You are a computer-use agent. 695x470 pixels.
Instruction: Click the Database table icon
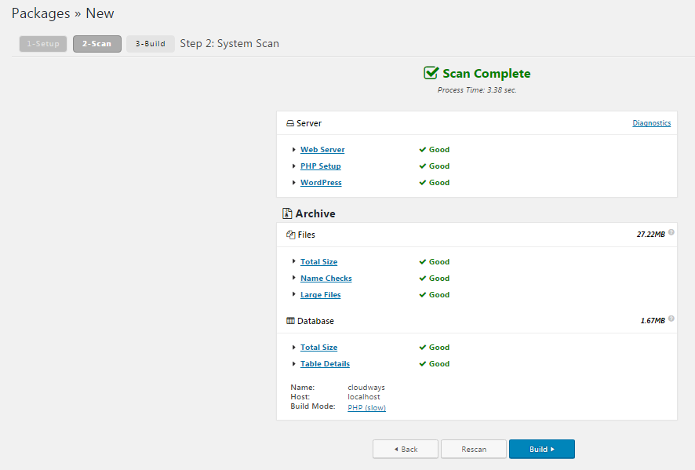290,321
